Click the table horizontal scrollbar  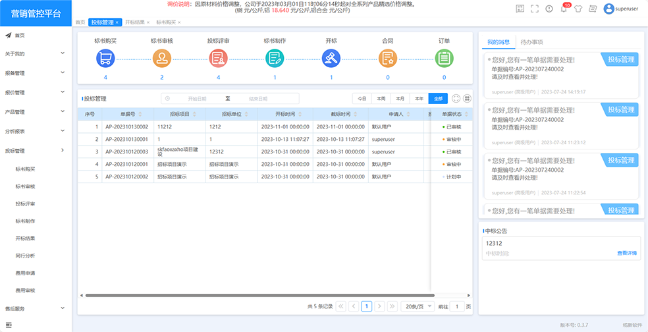tap(259, 295)
